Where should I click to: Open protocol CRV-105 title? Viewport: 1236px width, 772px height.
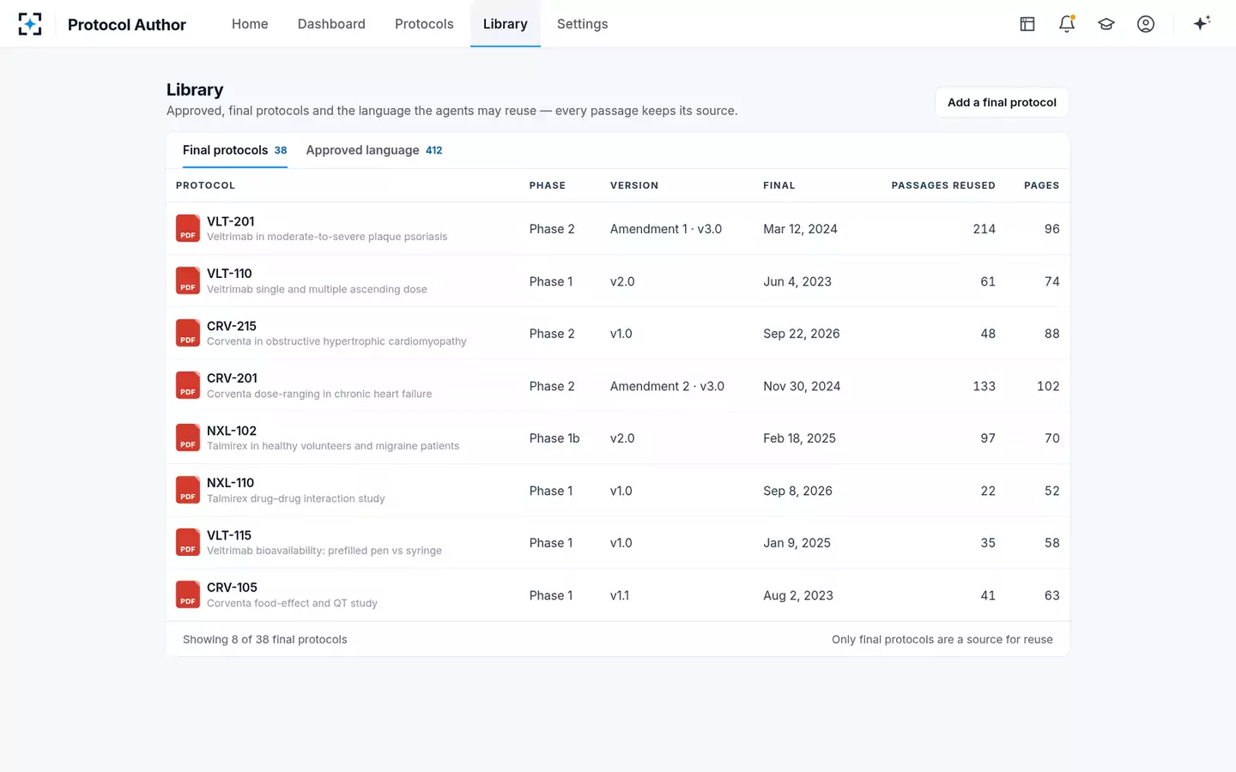point(232,588)
